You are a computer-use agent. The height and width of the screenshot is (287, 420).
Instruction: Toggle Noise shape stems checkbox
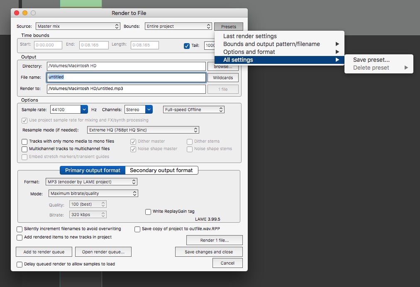[190, 149]
